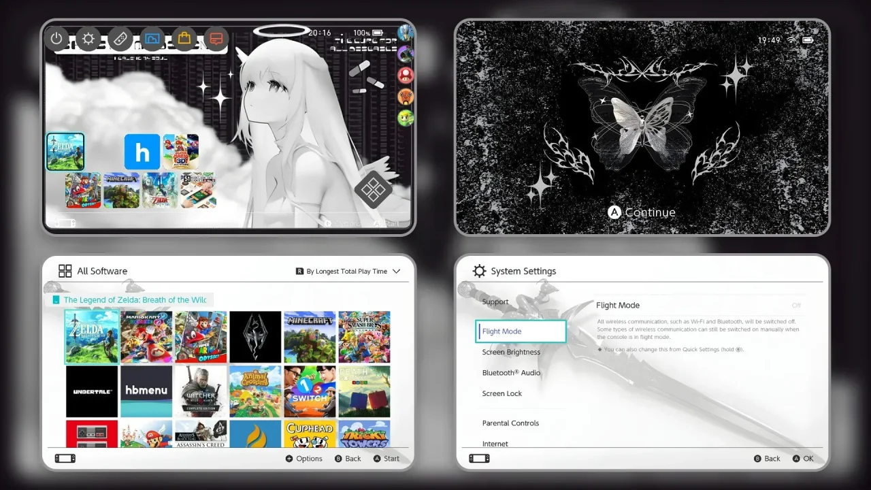Open the Nintendo eShop bag icon
This screenshot has height=490, width=871.
click(184, 39)
